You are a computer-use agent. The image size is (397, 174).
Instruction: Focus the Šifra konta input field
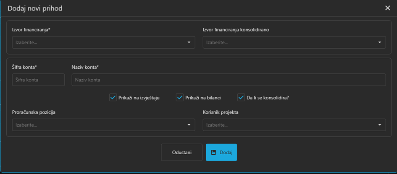coord(38,80)
